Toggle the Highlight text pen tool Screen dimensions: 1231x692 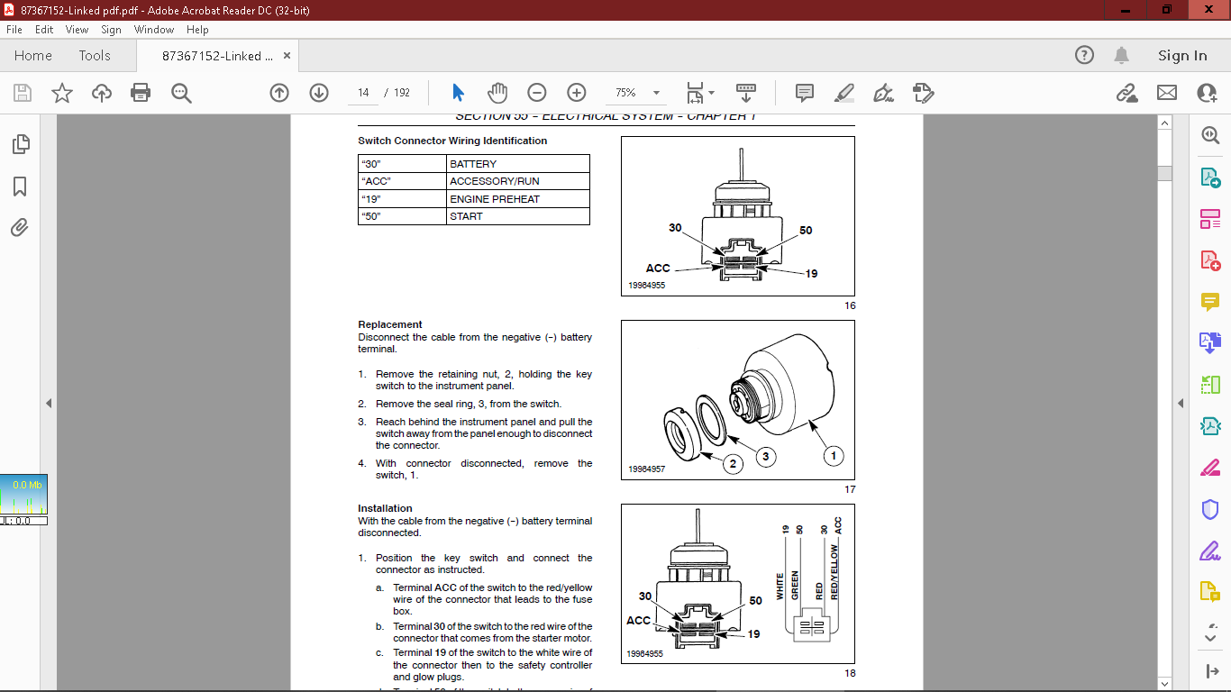(844, 93)
